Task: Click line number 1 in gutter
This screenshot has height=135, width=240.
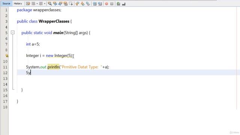Action: pos(6,10)
